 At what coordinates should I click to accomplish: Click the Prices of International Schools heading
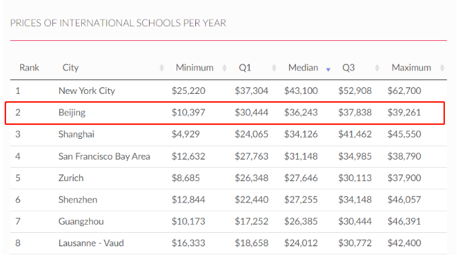(x=118, y=23)
